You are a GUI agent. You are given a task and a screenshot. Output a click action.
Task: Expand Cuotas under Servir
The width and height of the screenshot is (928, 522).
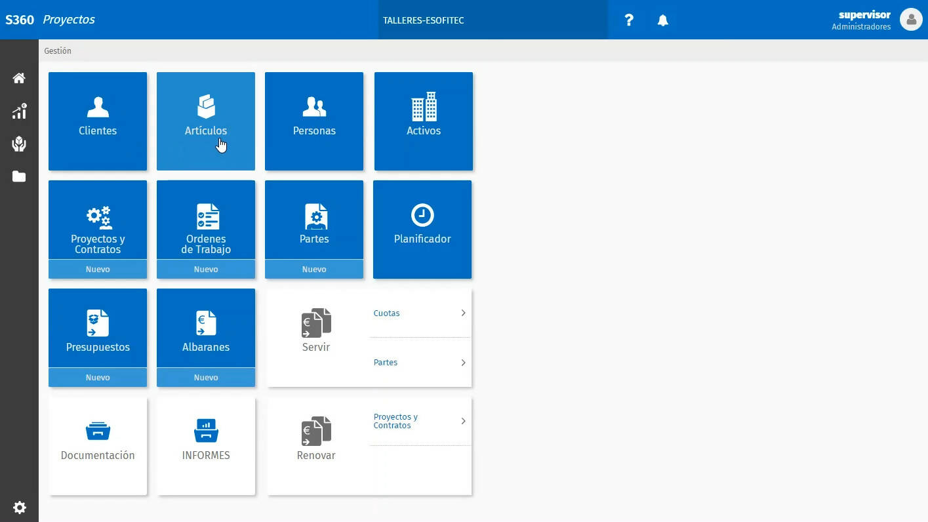(x=420, y=313)
